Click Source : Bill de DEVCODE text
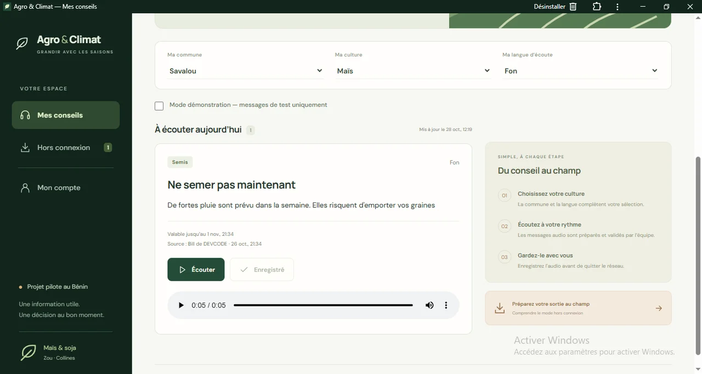702x374 pixels. tap(214, 244)
